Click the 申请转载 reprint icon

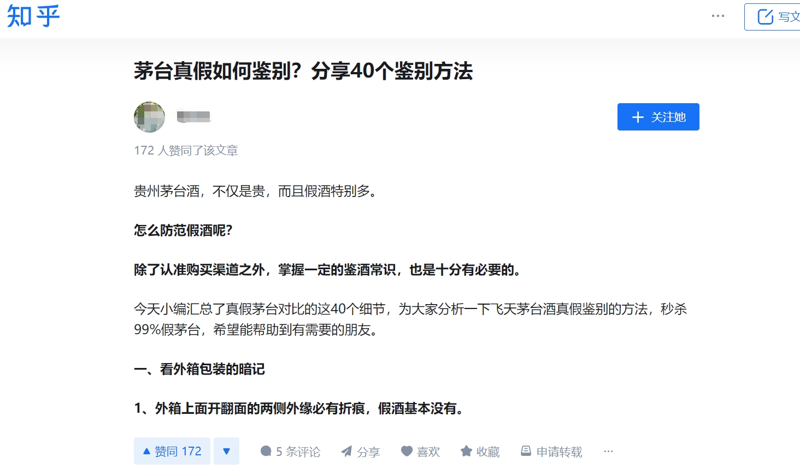point(526,451)
